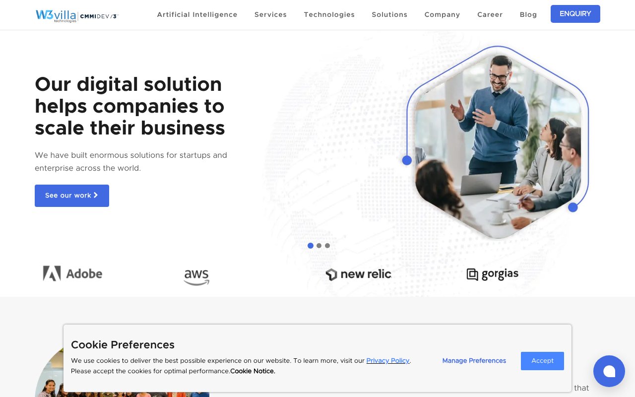Click the ENQUIRY button
This screenshot has height=397, width=635.
click(x=575, y=14)
